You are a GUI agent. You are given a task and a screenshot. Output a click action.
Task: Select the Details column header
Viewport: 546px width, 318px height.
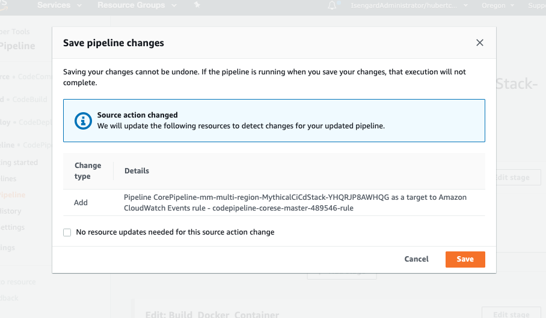tap(136, 170)
